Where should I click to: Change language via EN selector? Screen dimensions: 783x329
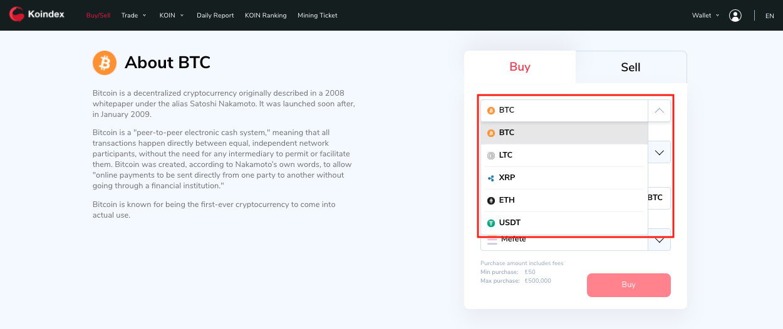tap(769, 16)
